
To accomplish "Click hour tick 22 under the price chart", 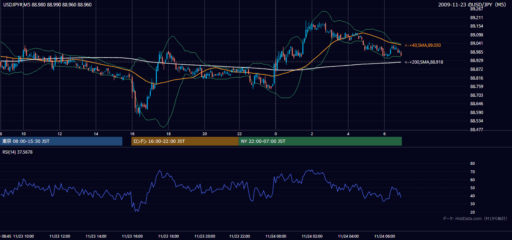I will click(x=240, y=134).
